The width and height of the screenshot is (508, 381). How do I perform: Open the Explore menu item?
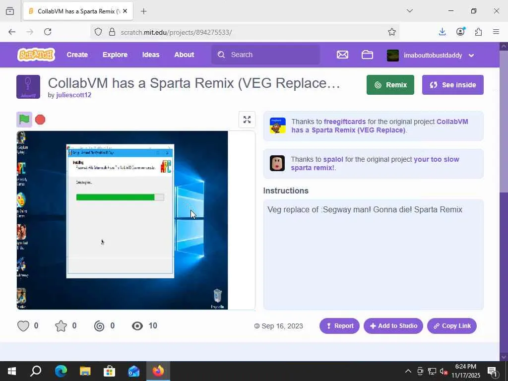tap(115, 55)
